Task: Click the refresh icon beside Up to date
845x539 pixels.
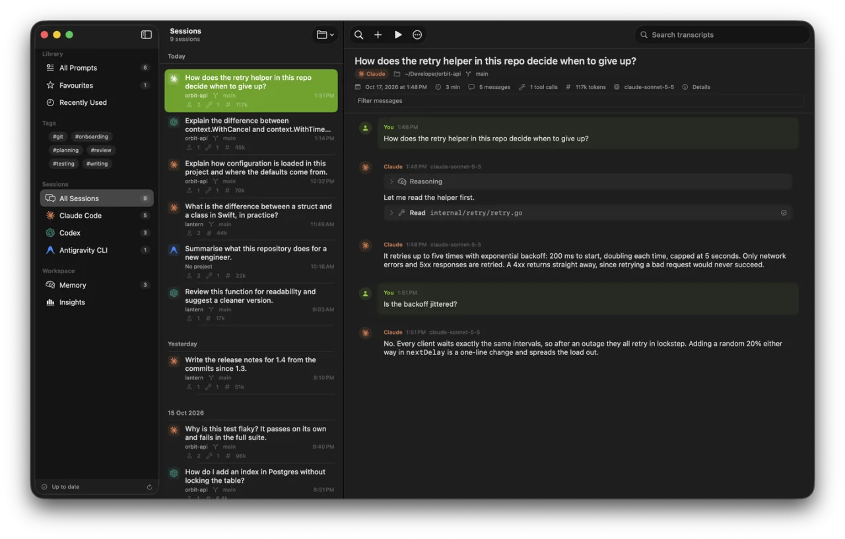Action: [149, 487]
